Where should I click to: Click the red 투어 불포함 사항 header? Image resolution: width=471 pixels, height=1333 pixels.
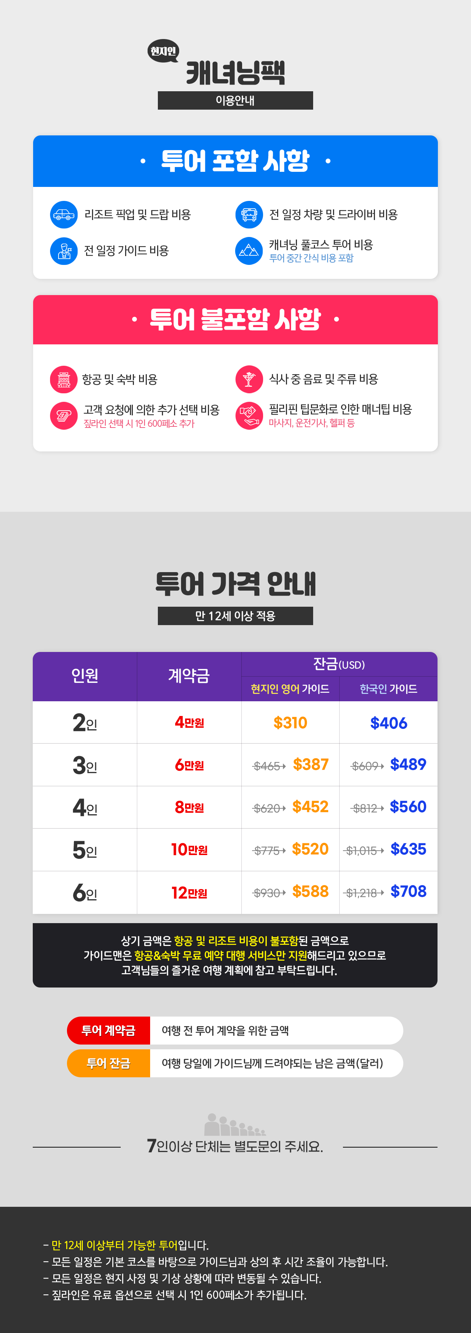pos(235,319)
